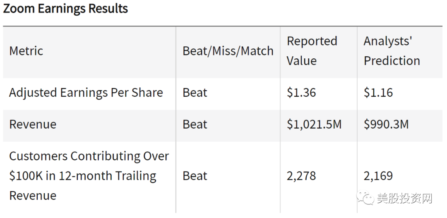The image size is (447, 218).
Task: Click the WeChat logo watermark icon
Action: pyautogui.click(x=365, y=197)
